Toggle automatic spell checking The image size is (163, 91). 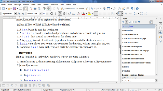[x=49, y=9]
